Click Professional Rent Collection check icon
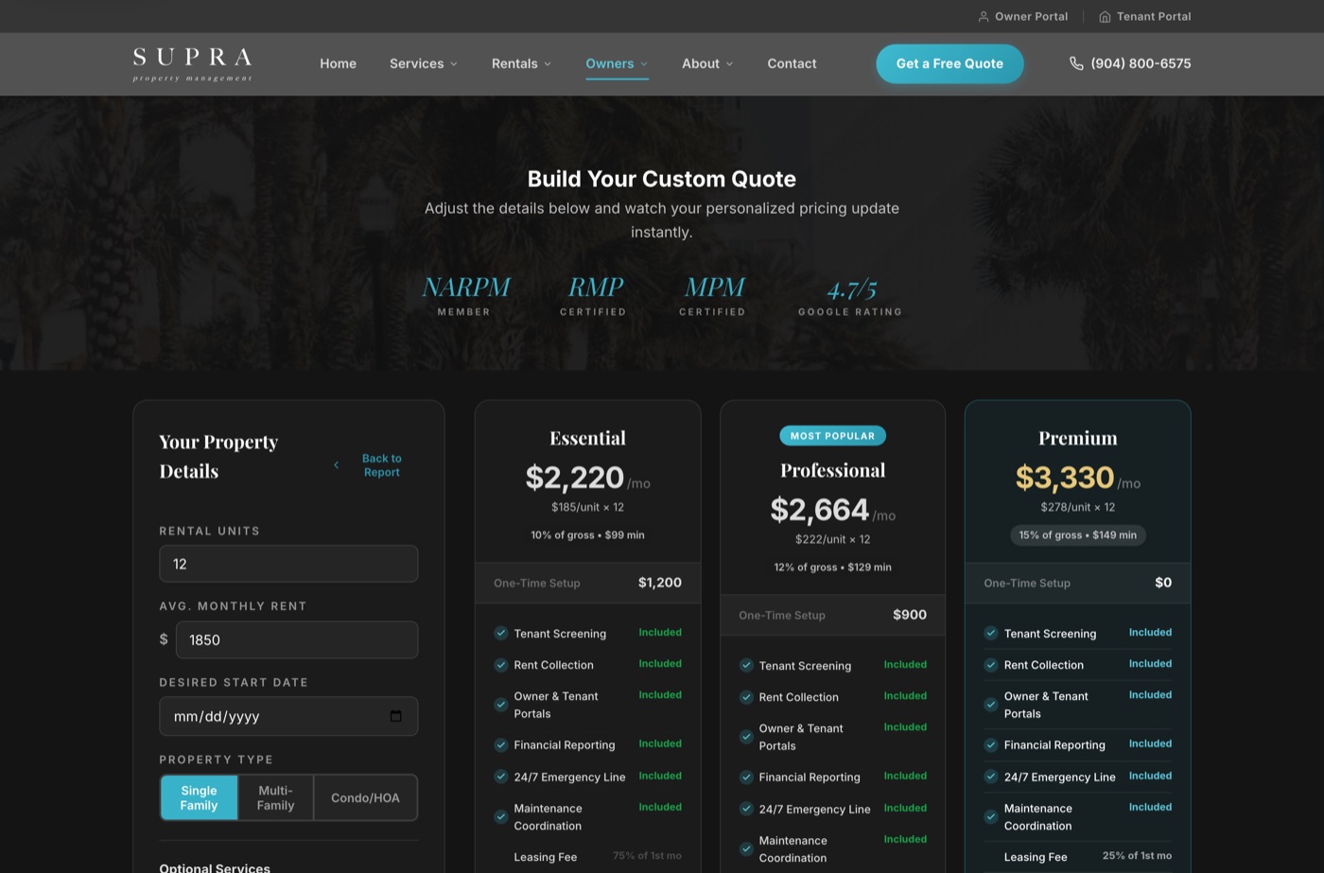 point(746,697)
